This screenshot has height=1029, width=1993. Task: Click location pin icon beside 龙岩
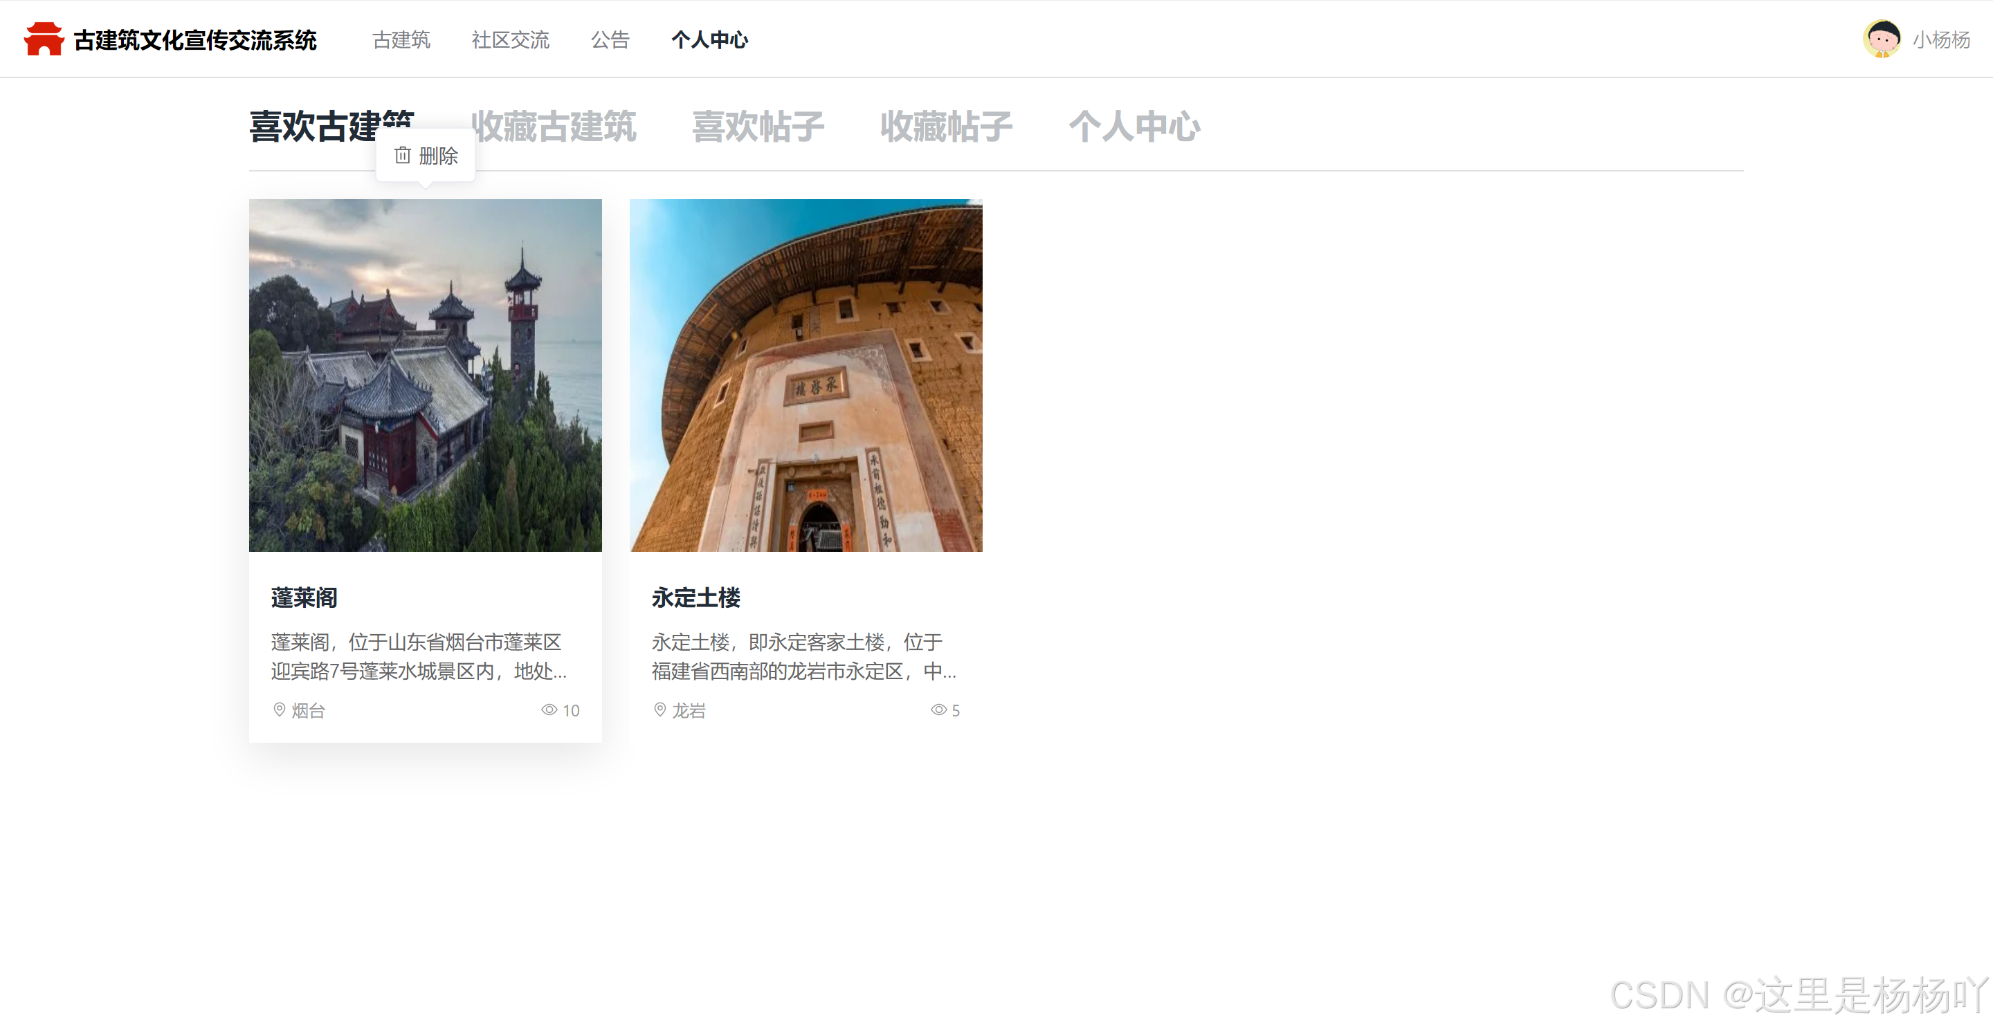660,710
